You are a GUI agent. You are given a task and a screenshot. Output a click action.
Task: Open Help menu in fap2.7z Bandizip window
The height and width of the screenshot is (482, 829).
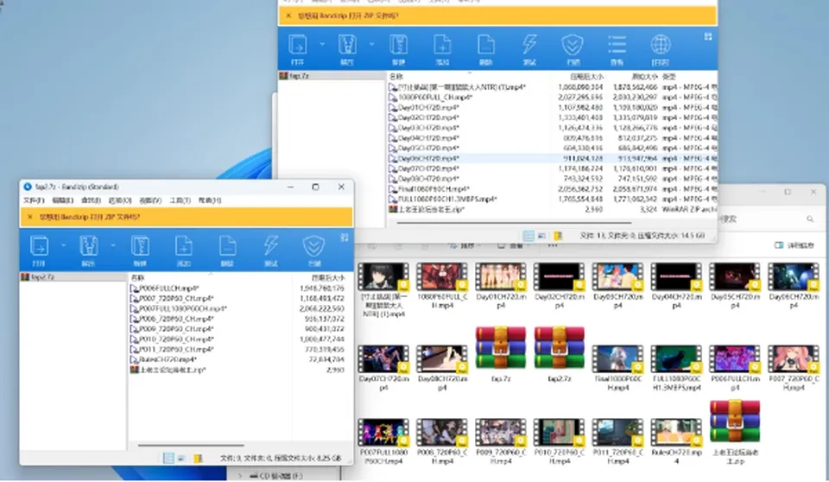209,200
